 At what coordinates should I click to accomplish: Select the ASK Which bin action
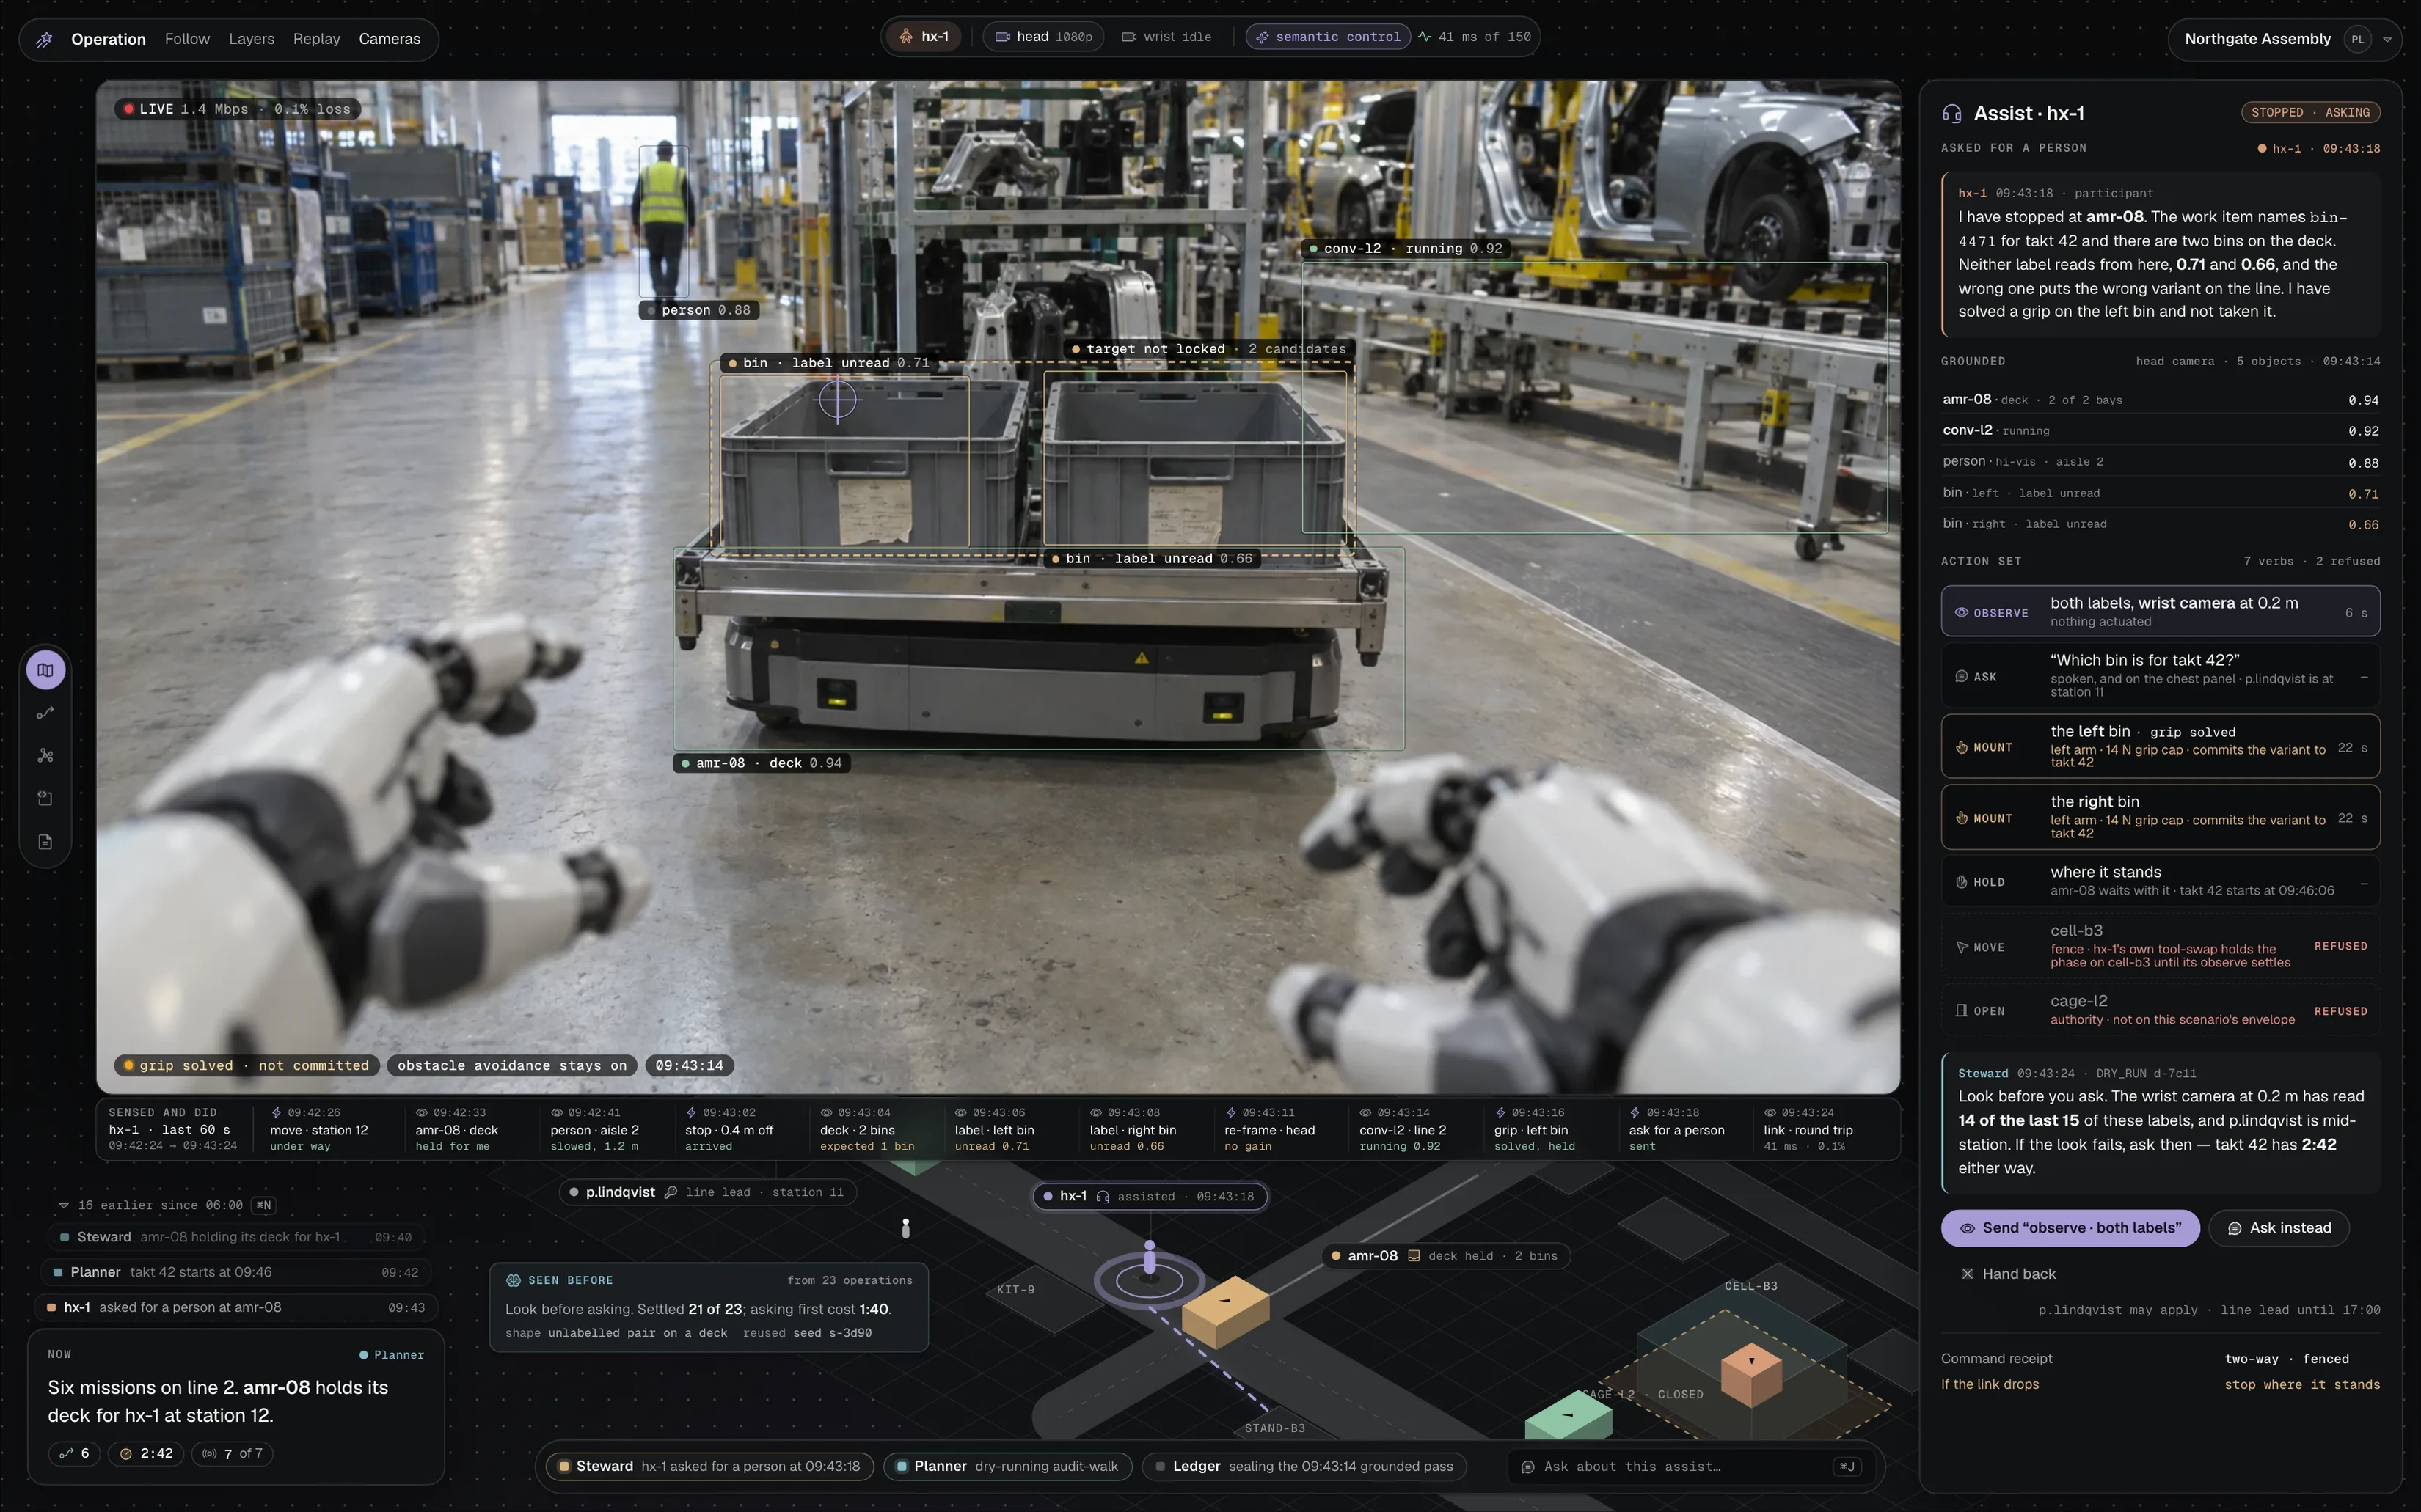(2160, 676)
